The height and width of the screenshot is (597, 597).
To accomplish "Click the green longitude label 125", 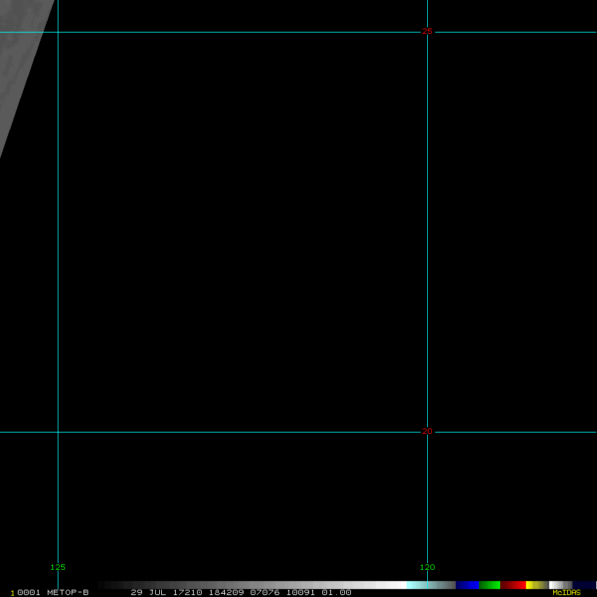I will [x=58, y=567].
